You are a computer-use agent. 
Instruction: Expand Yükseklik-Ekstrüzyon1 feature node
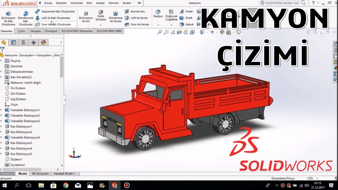[x=1, y=110]
